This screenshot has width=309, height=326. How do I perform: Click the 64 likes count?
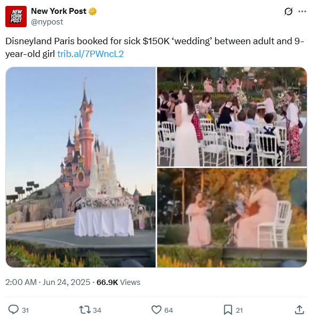[169, 310]
